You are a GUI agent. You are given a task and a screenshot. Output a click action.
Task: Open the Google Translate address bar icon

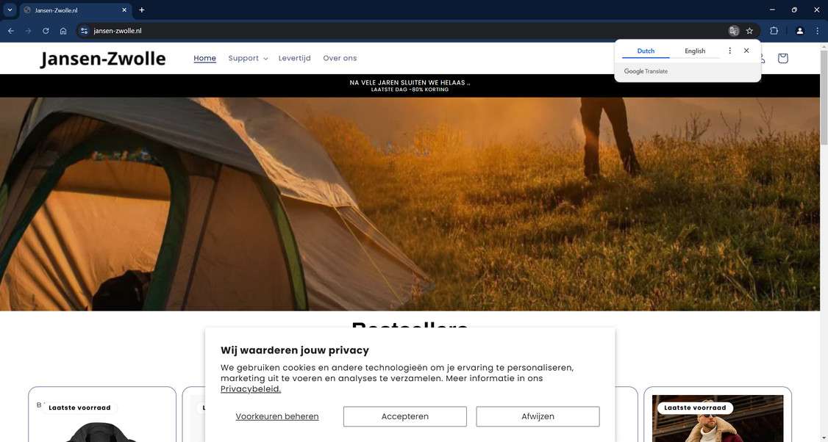733,31
